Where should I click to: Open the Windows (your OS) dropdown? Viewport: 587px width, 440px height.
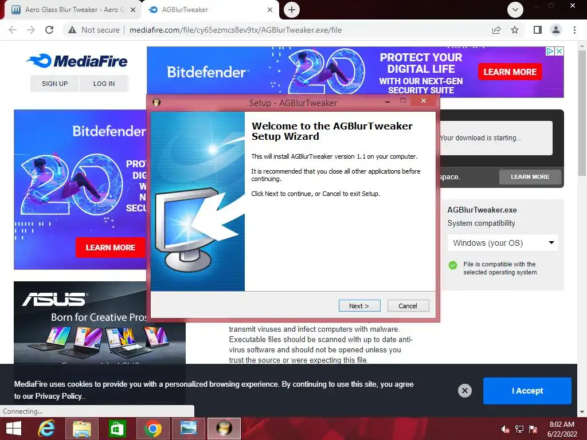pos(503,243)
